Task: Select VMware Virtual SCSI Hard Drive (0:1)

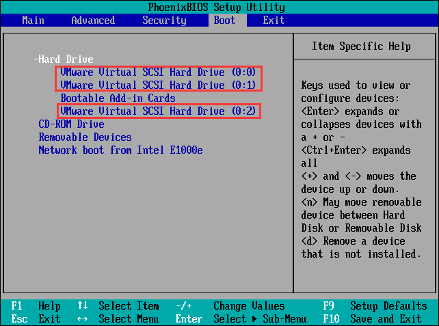Action: click(158, 85)
